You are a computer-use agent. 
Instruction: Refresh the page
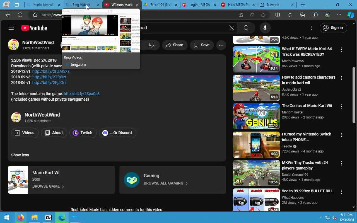click(x=20, y=15)
